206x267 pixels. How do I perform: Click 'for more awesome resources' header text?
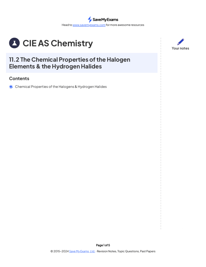(125, 25)
